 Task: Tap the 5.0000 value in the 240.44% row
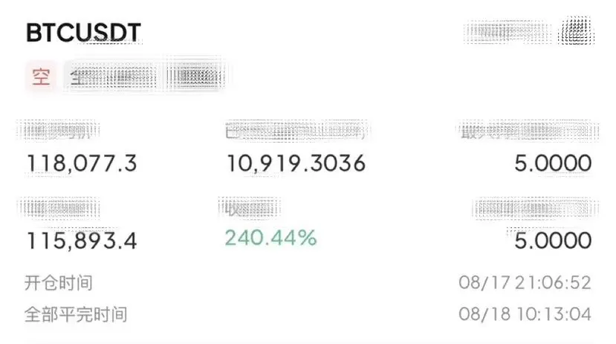[x=553, y=240]
